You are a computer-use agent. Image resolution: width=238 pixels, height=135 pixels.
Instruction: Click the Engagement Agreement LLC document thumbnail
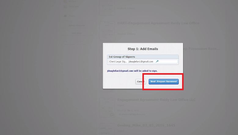[x=107, y=107]
